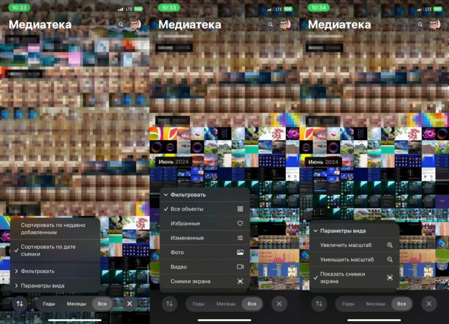This screenshot has height=324, width=449.
Task: Filter by Снимки экрана
Action: [204, 282]
